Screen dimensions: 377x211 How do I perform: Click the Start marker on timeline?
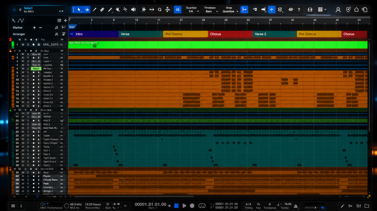tap(72, 27)
